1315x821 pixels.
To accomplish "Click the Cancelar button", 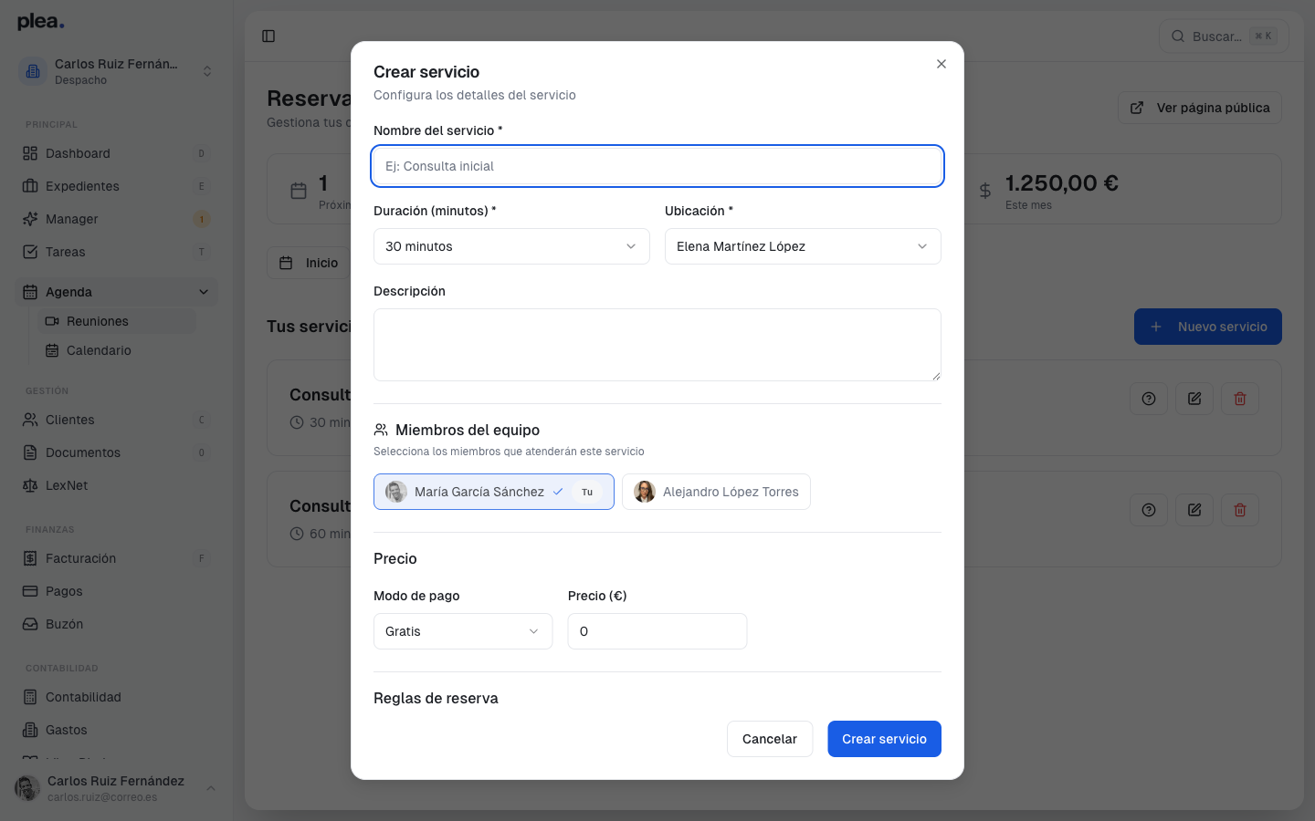I will tap(770, 739).
